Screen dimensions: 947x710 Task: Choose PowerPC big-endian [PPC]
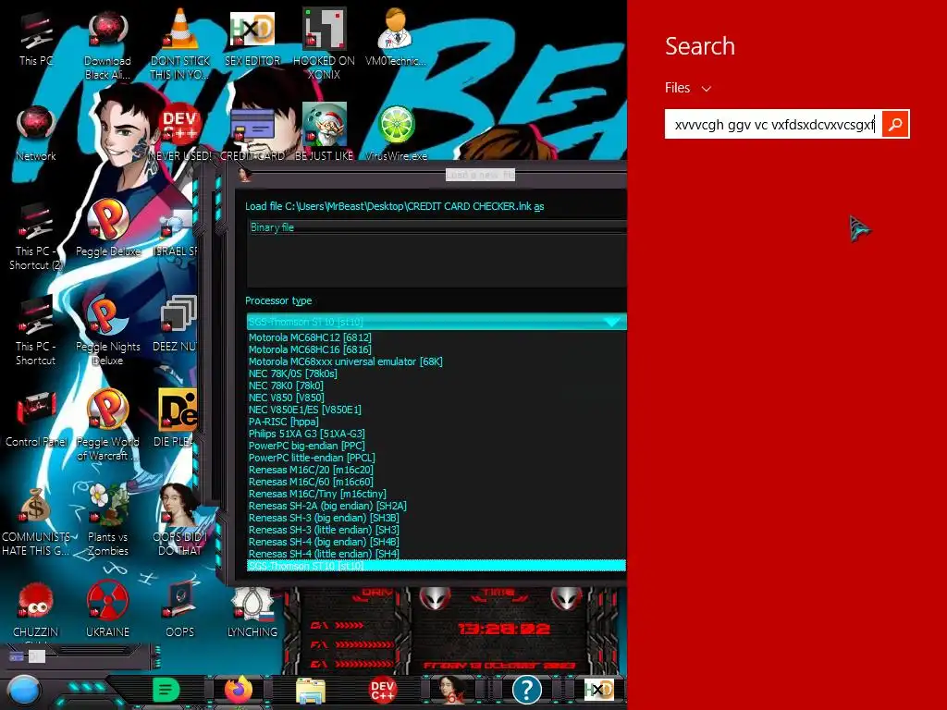[x=437, y=446]
